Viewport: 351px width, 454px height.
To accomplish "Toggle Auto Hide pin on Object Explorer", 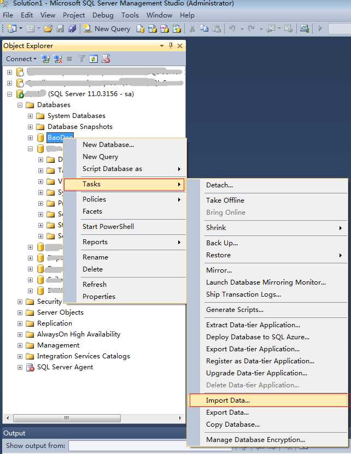I will [171, 46].
